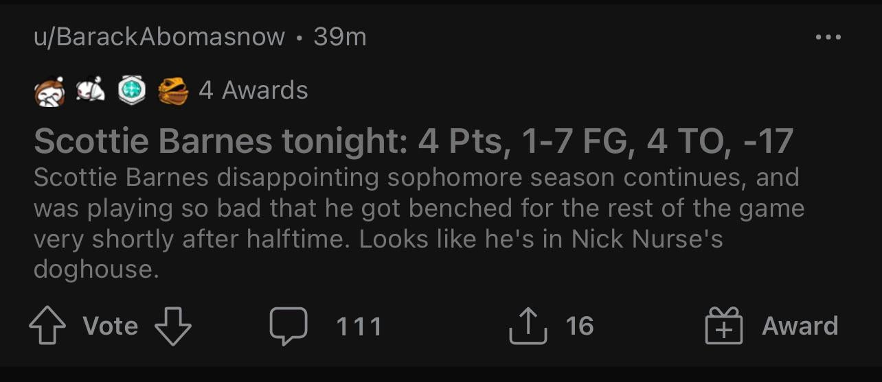882x382 pixels.
Task: Click the orange frog award badge
Action: coord(173,91)
